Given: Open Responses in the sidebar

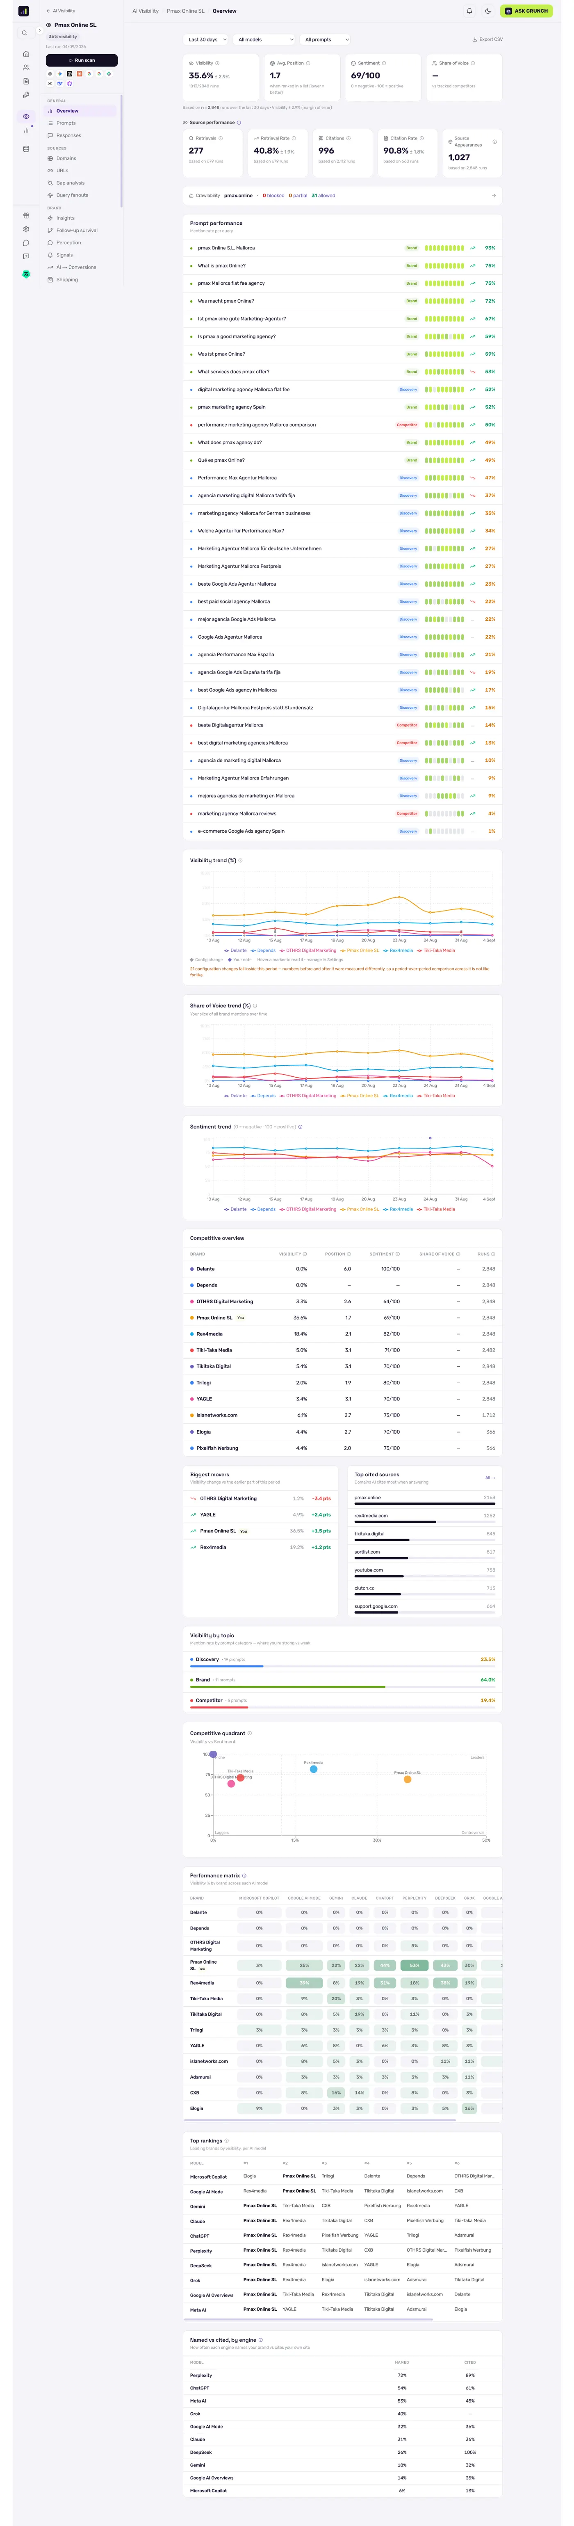Looking at the screenshot, I should 80,135.
